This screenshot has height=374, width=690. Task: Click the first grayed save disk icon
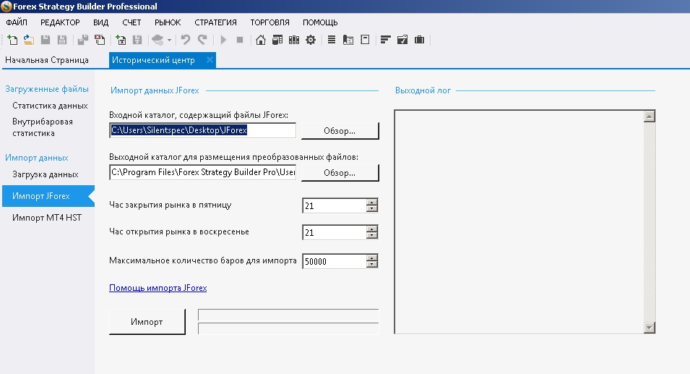[x=46, y=40]
